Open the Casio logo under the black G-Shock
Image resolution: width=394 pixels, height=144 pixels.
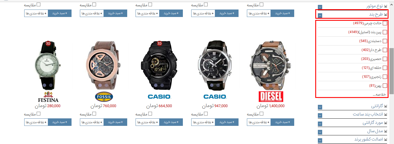pyautogui.click(x=160, y=97)
